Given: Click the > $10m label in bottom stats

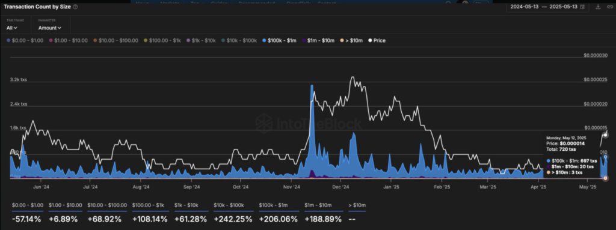Looking at the screenshot, I should pyautogui.click(x=357, y=205).
